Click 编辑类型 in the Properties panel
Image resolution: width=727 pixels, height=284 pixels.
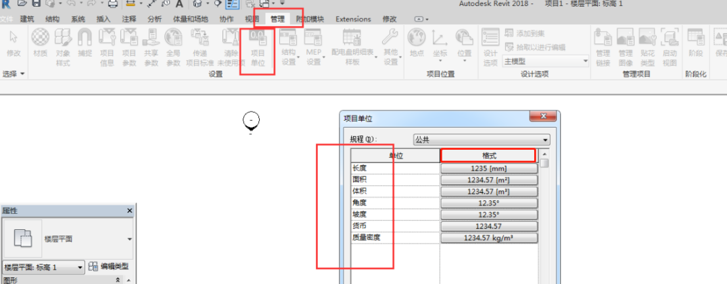click(x=109, y=267)
